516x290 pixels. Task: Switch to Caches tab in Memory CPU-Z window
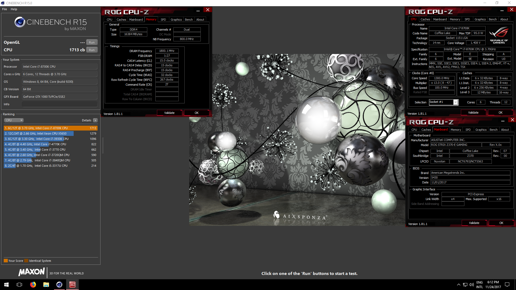point(121,20)
